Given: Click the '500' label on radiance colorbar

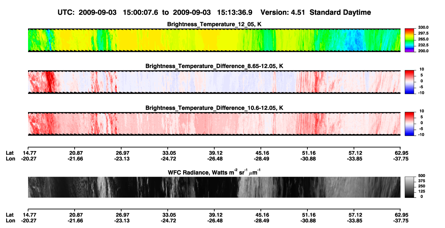Looking at the screenshot, I should [422, 175].
